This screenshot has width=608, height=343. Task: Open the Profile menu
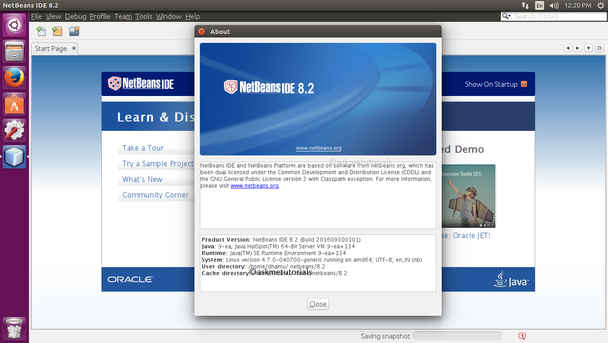click(x=100, y=17)
